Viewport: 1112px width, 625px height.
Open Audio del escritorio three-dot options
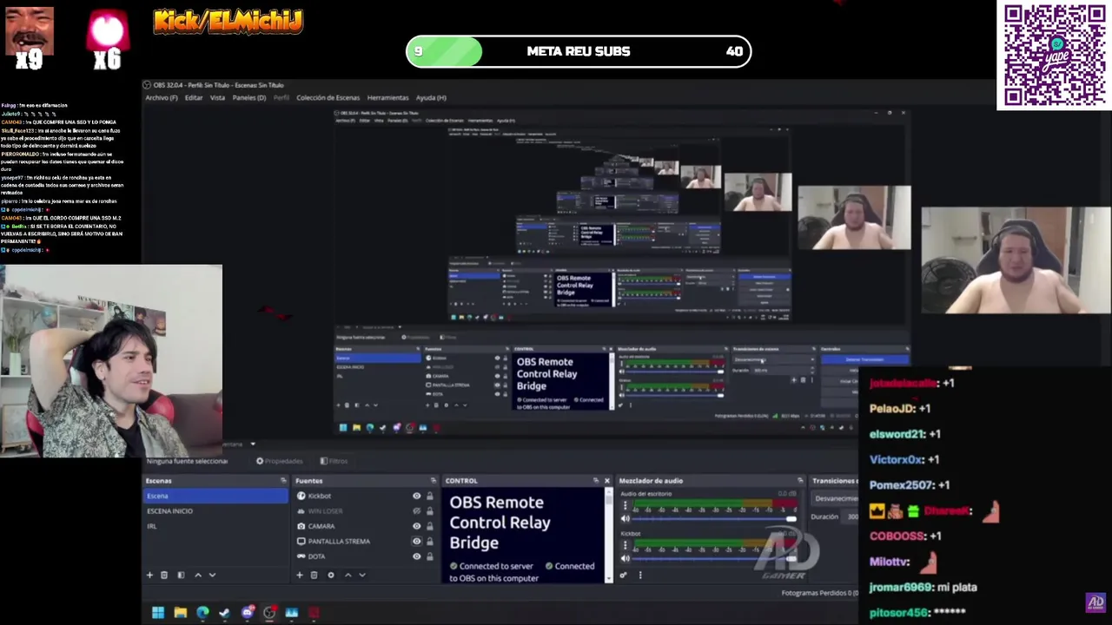(x=625, y=505)
